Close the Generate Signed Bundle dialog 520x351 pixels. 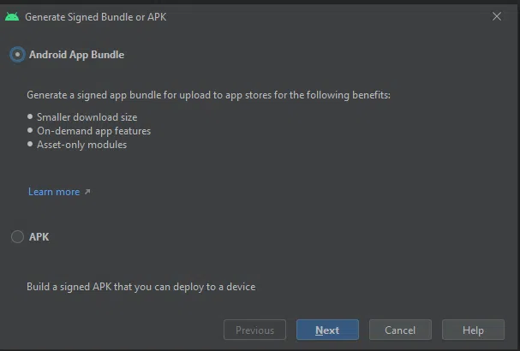(497, 16)
